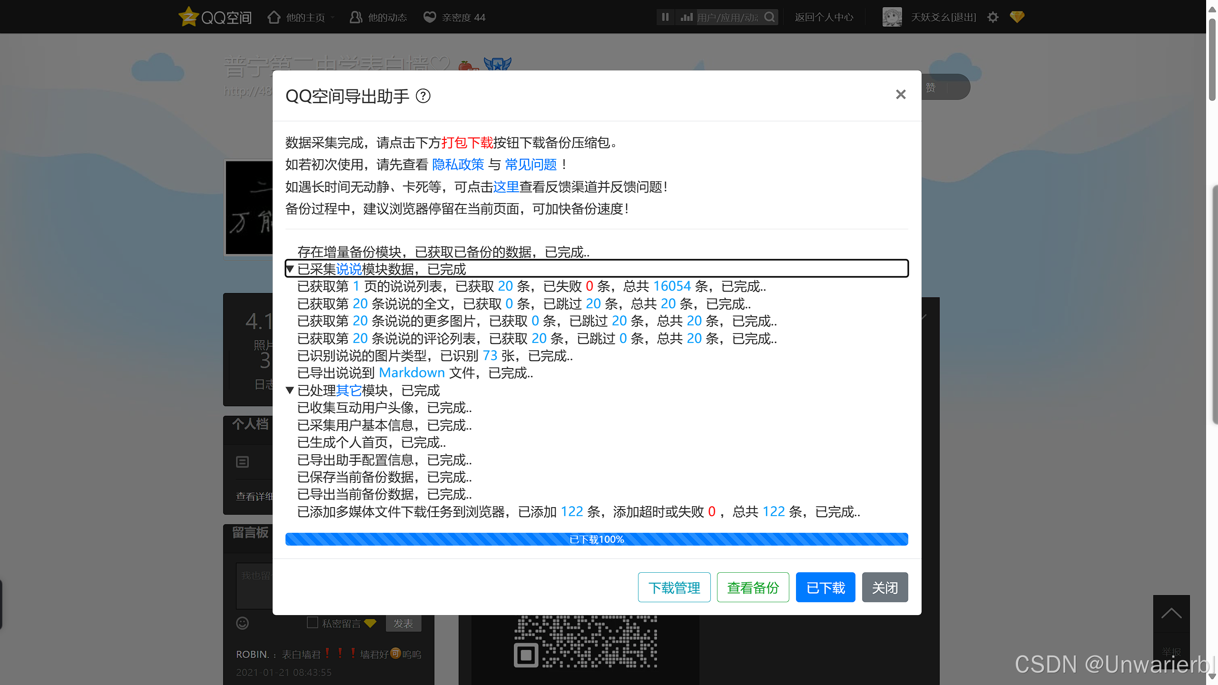Click the help question mark icon

point(423,96)
